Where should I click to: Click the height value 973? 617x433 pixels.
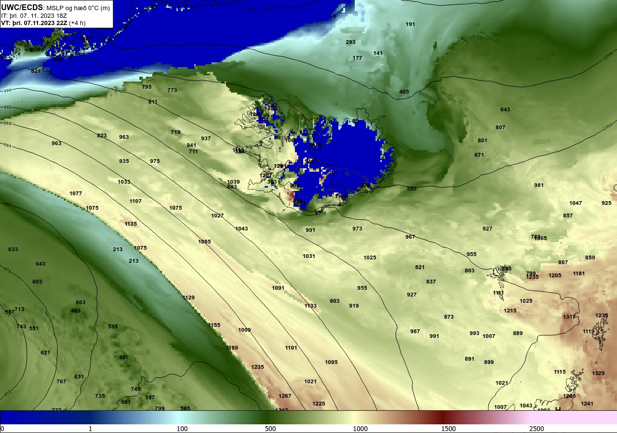point(357,229)
